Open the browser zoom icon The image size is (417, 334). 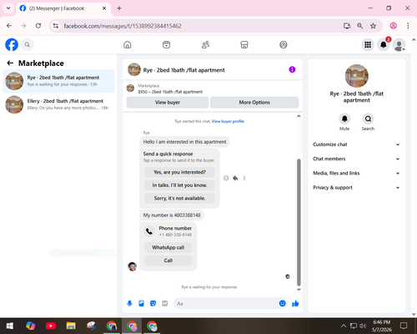click(x=359, y=26)
